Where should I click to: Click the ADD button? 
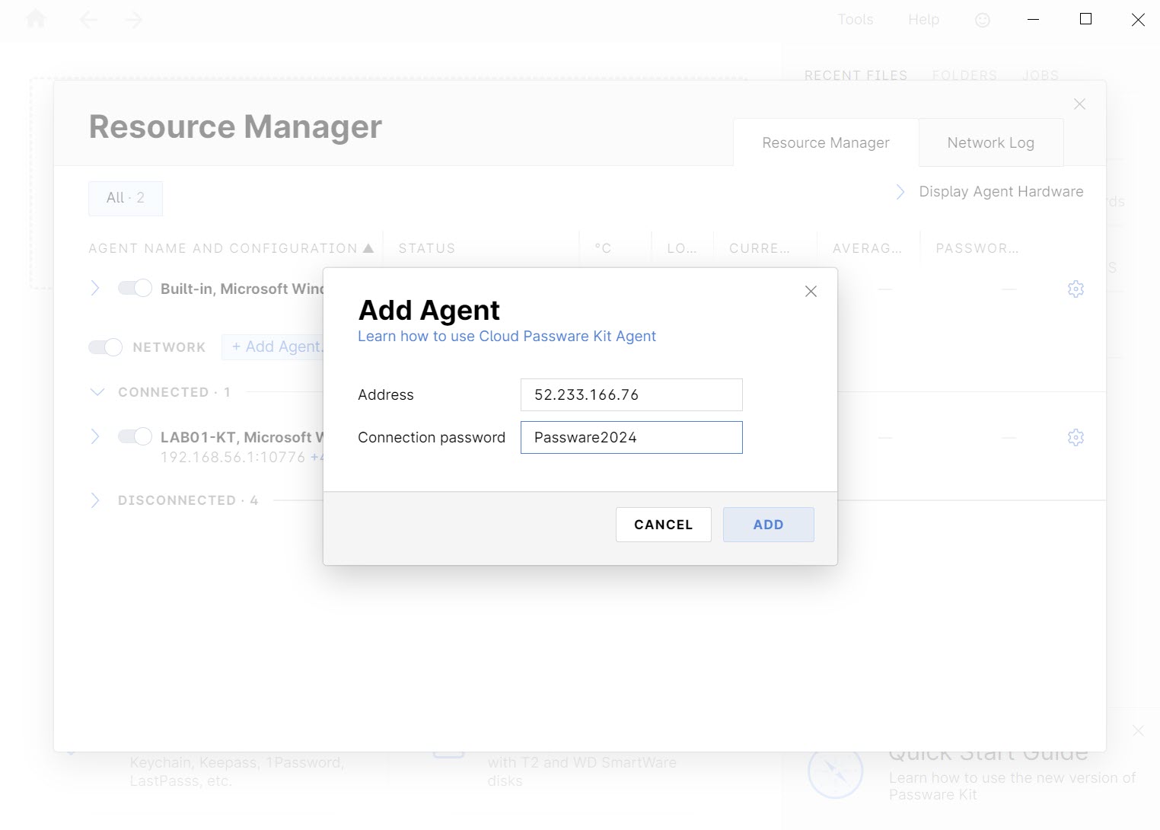coord(768,525)
